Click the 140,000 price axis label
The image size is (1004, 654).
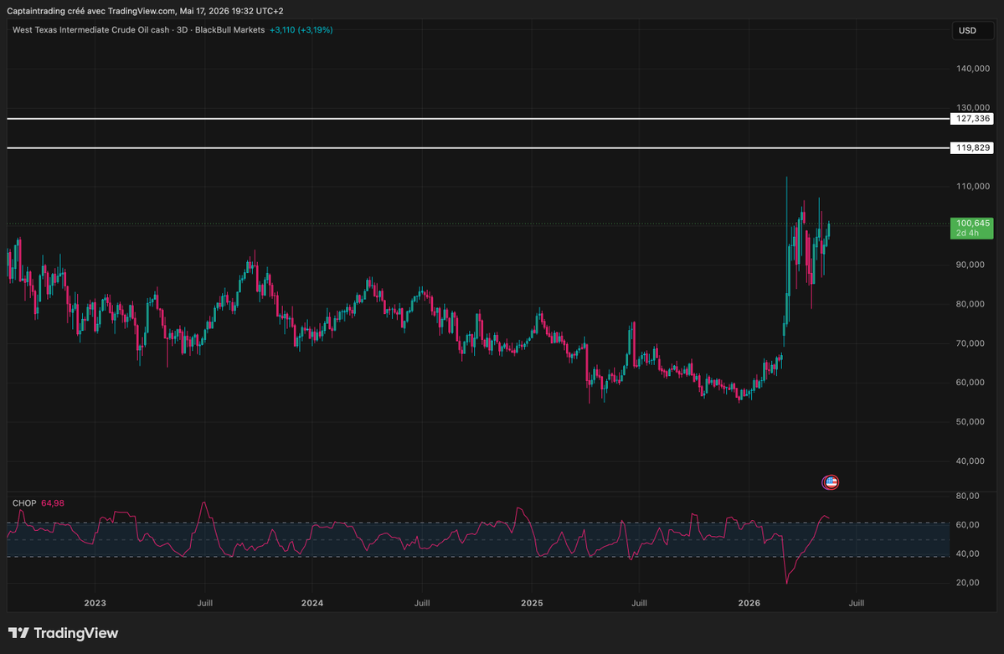973,69
